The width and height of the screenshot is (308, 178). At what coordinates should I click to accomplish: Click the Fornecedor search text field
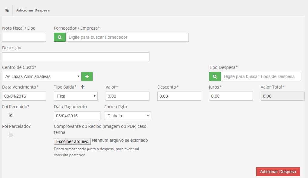(x=127, y=37)
